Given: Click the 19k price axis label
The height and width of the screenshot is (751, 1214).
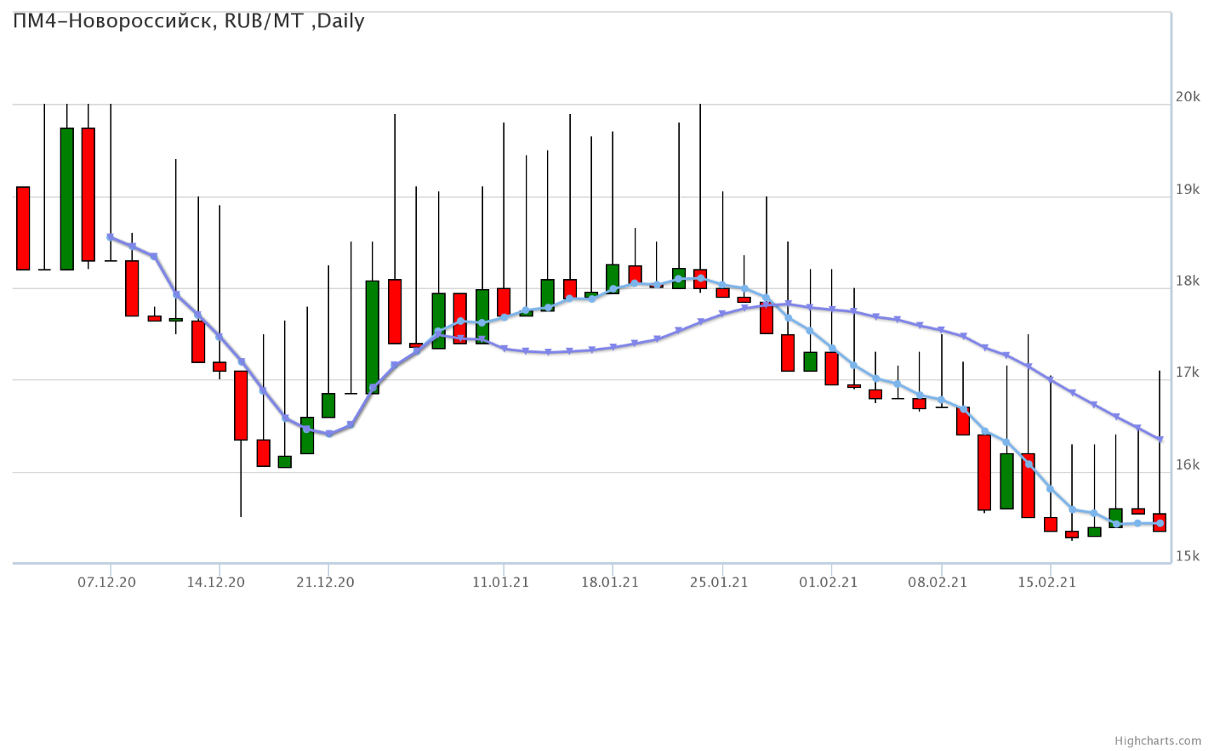Looking at the screenshot, I should (x=1188, y=189).
